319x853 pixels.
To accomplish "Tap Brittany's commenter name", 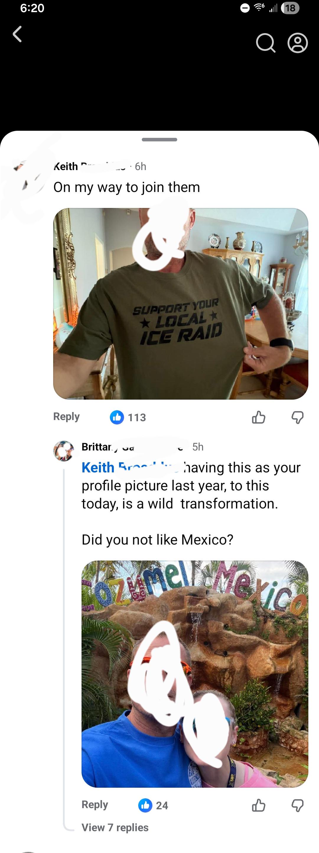I will coord(97,447).
